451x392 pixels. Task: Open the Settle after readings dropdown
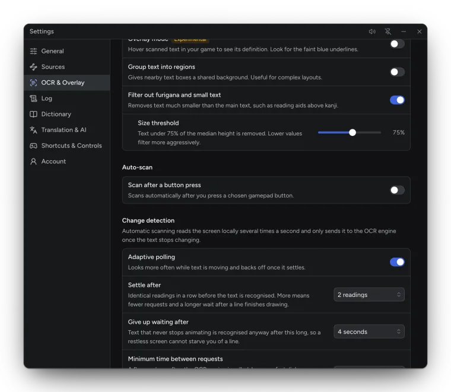click(x=369, y=295)
